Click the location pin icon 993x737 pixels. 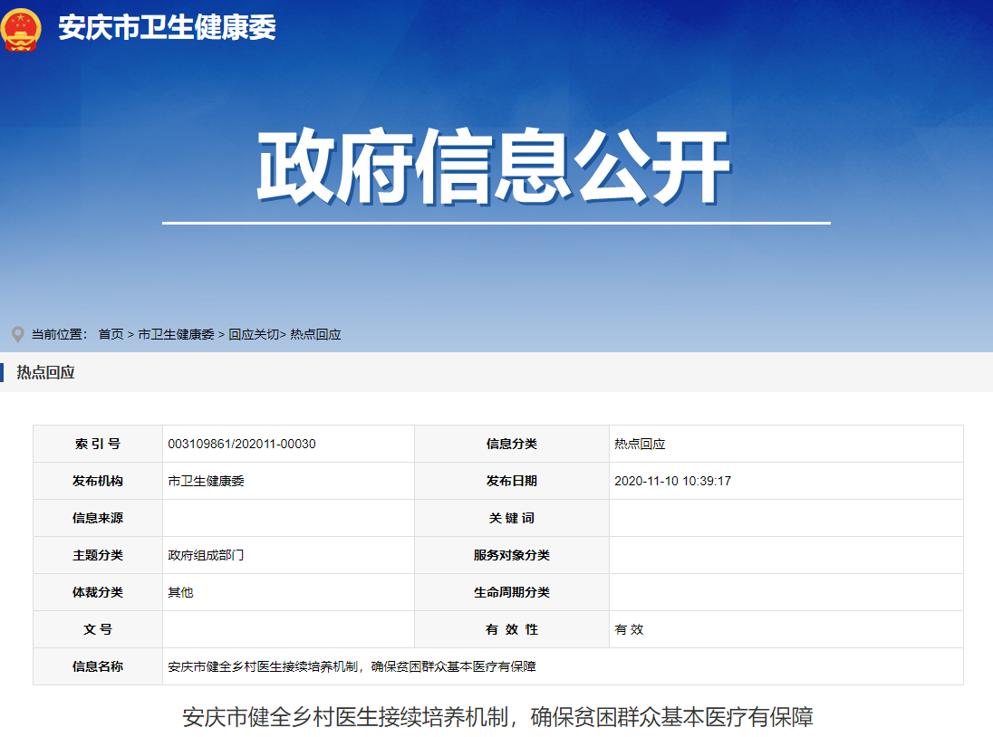click(x=18, y=334)
